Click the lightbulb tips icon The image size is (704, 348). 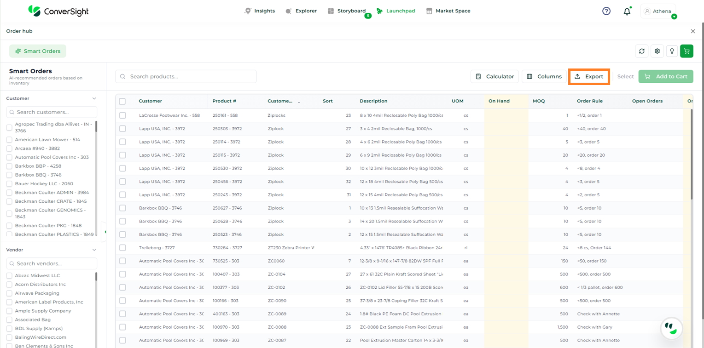coord(672,51)
